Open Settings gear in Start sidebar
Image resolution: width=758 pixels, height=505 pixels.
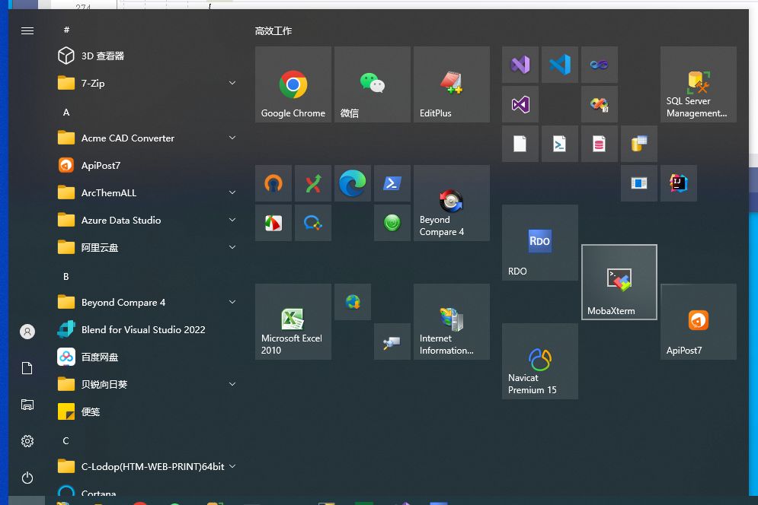point(27,441)
